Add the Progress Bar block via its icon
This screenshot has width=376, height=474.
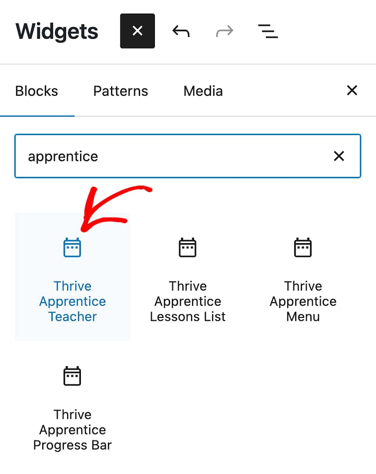coord(72,376)
